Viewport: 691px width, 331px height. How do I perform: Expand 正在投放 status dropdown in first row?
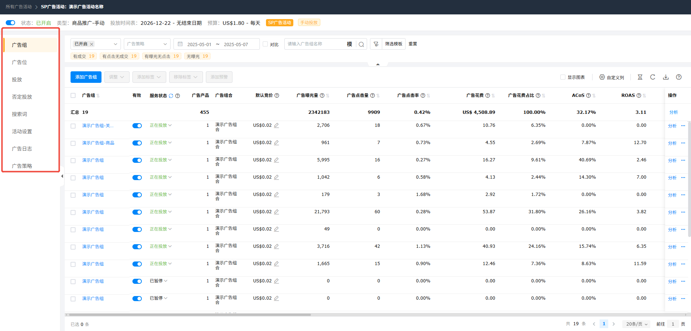pyautogui.click(x=161, y=125)
